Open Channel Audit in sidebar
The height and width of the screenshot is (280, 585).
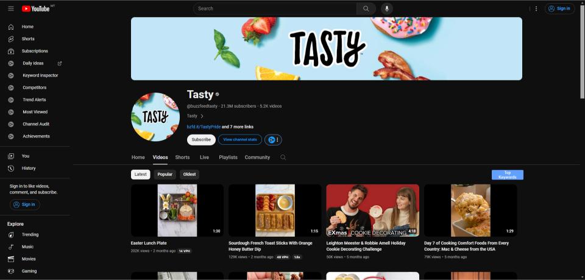click(35, 124)
